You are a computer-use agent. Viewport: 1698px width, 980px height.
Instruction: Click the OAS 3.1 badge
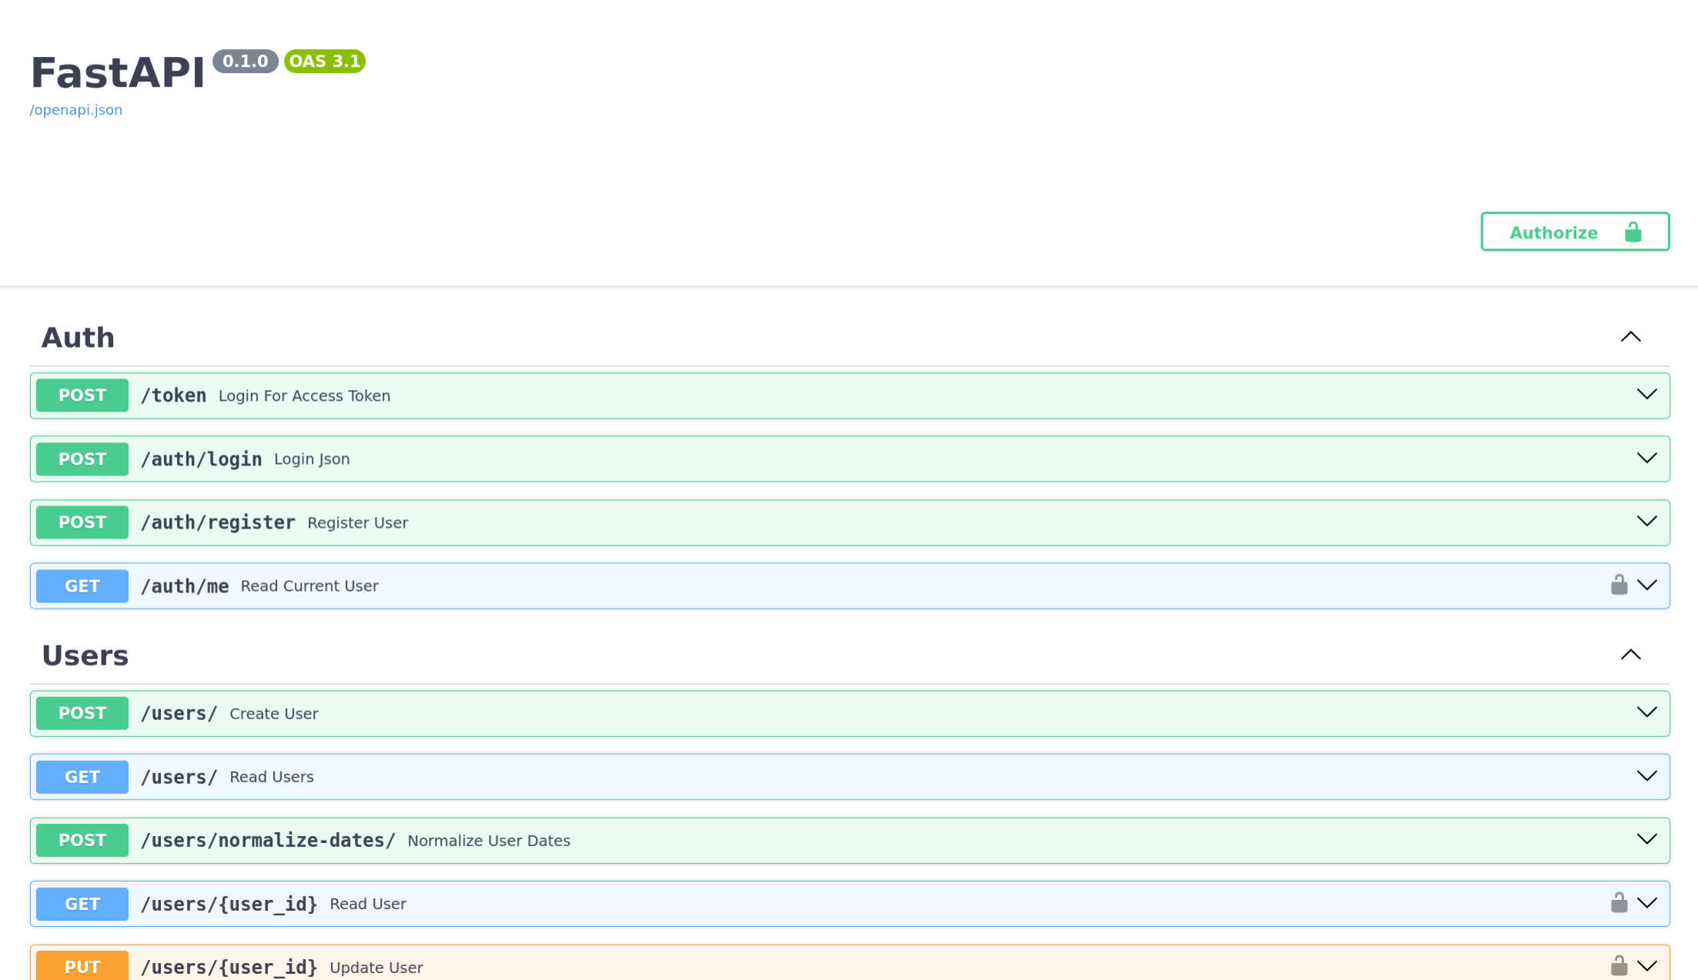[x=325, y=62]
